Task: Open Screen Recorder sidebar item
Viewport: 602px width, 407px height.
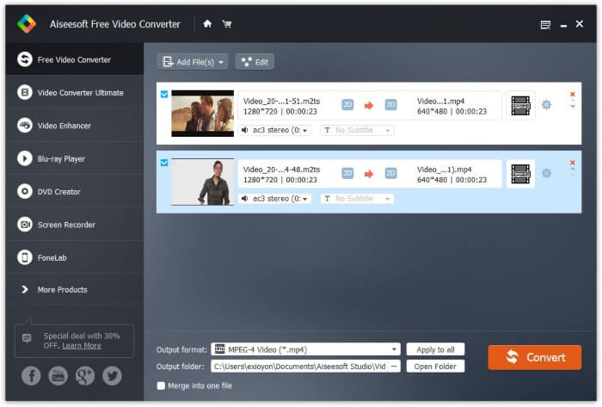Action: (75, 225)
